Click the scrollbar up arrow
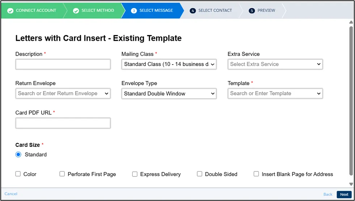The height and width of the screenshot is (201, 355). coord(351,22)
